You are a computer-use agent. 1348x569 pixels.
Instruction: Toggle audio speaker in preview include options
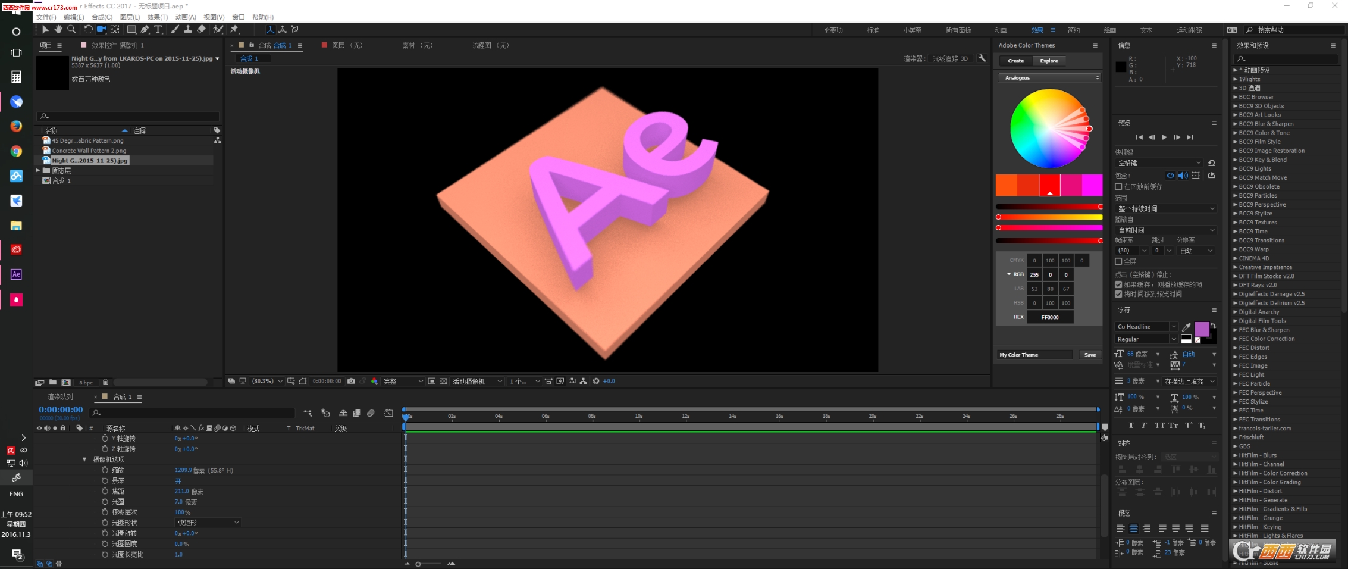(x=1183, y=176)
